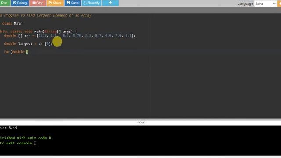Click the value 7.0 in array

(118, 36)
